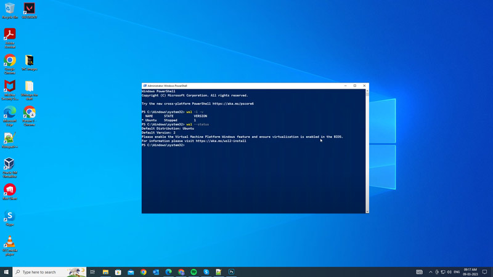Select the Riot Client desktop shortcut
493x277 pixels.
(10, 192)
